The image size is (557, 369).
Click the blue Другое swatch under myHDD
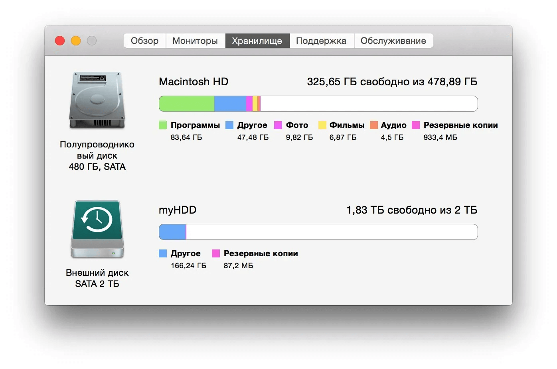point(163,253)
